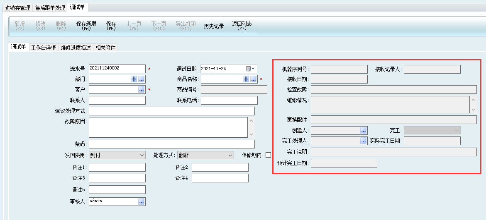Click the plus icon beside 商品名称 field
Screen dimensions: 486x220
246,79
